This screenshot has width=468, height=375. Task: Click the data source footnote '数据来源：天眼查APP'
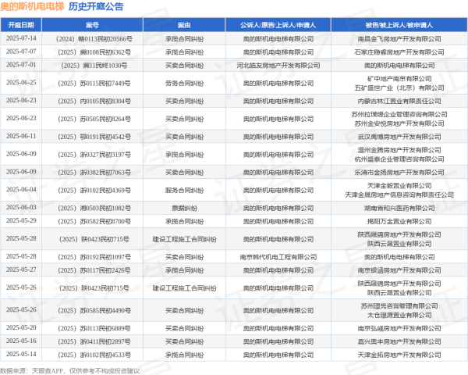pos(32,371)
